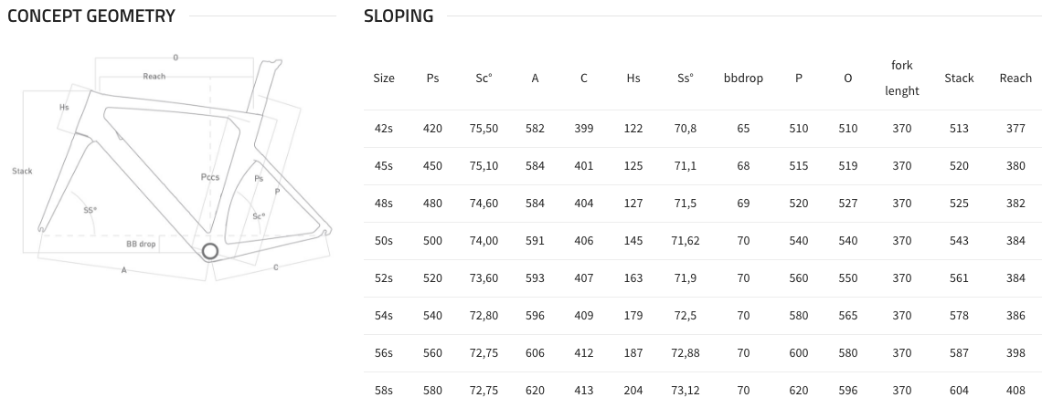Select the 56s size row label
The image size is (1042, 408).
384,353
